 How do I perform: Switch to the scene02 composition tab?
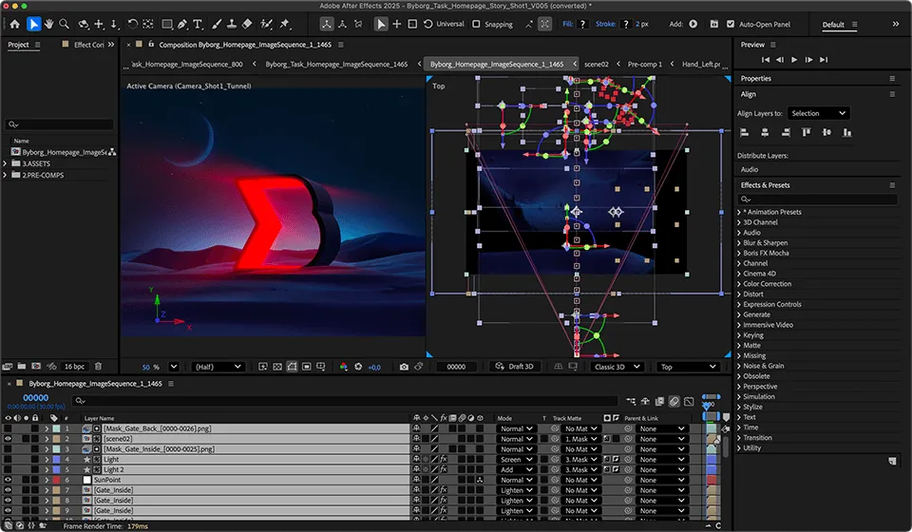(597, 64)
